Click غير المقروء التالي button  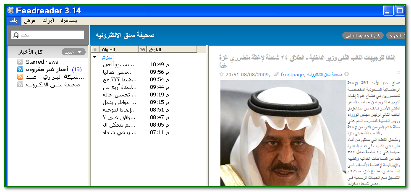tap(362, 36)
